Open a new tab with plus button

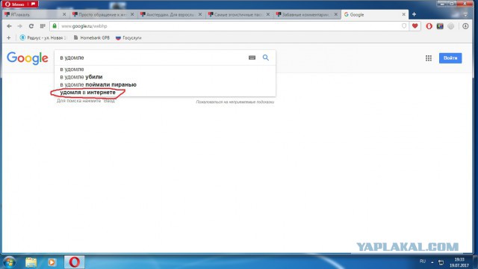[x=414, y=14]
